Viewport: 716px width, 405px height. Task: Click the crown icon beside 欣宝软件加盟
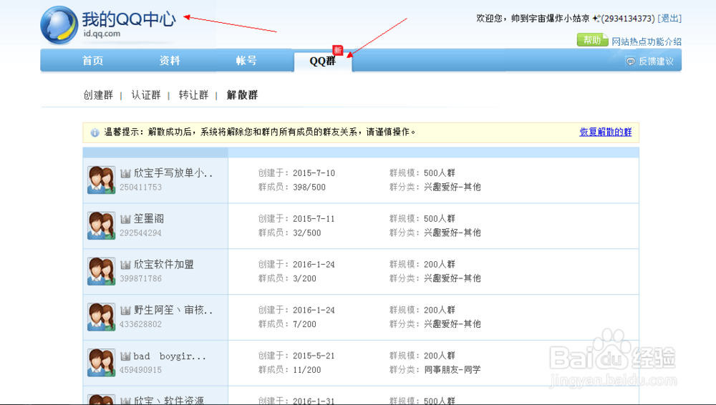[125, 265]
